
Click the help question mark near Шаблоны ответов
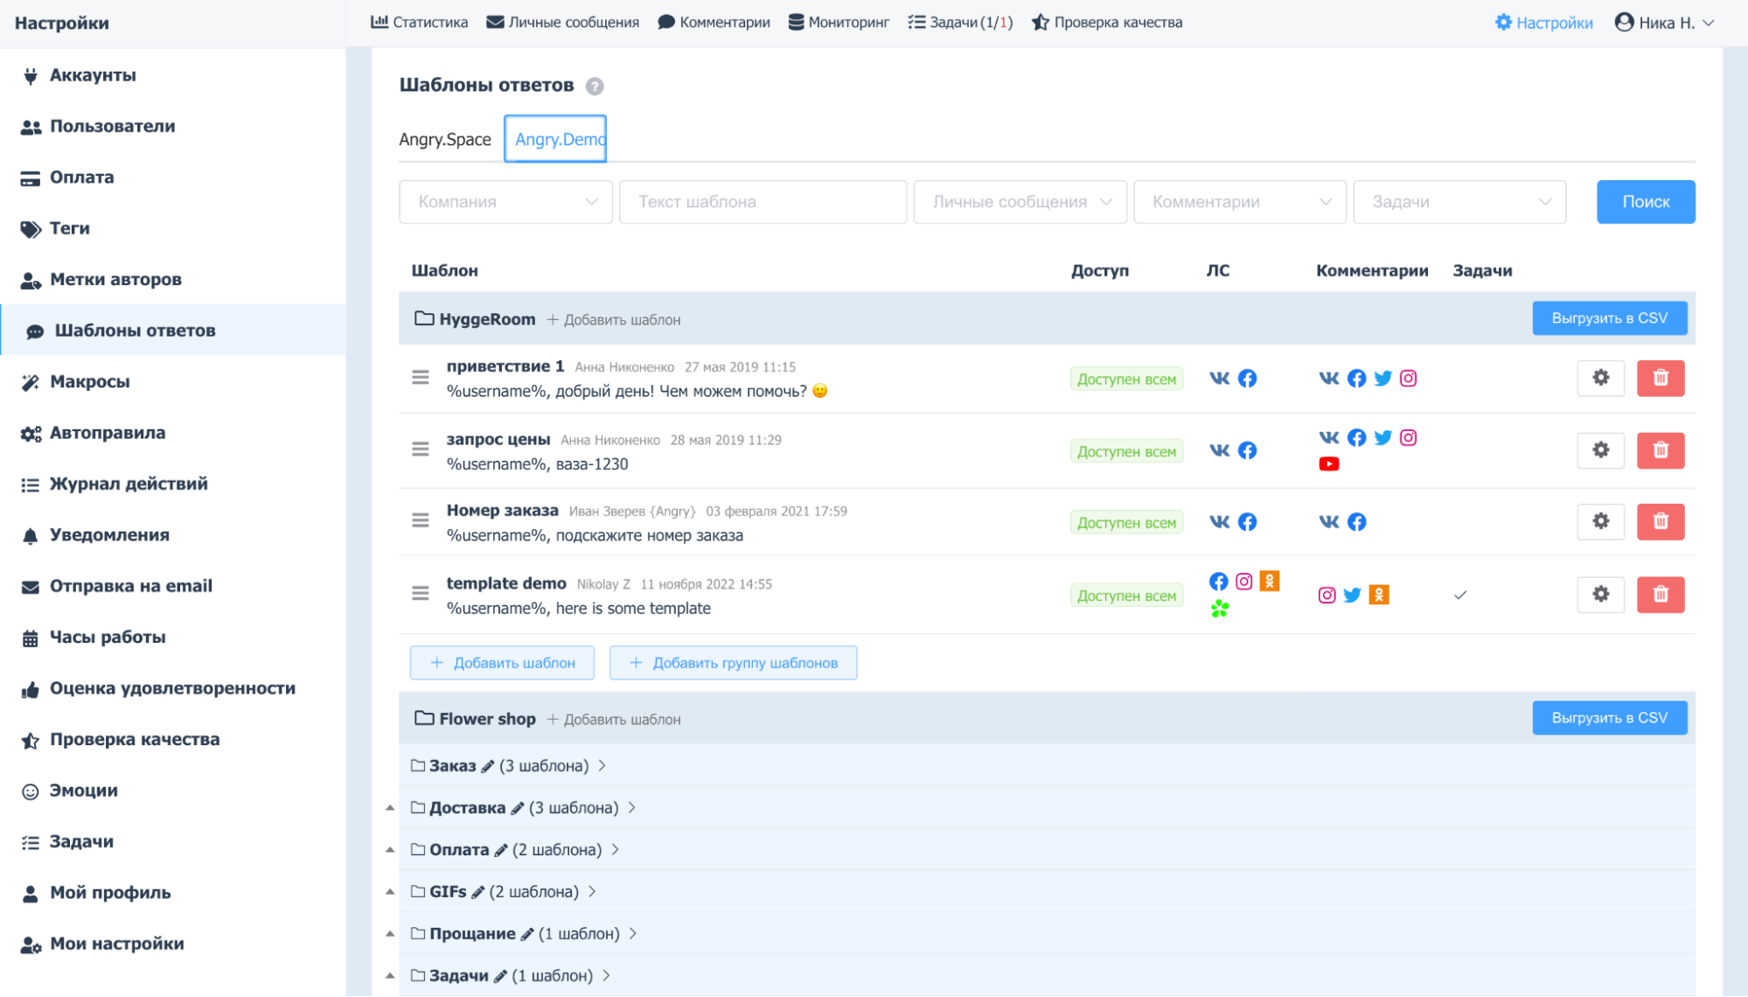point(595,87)
